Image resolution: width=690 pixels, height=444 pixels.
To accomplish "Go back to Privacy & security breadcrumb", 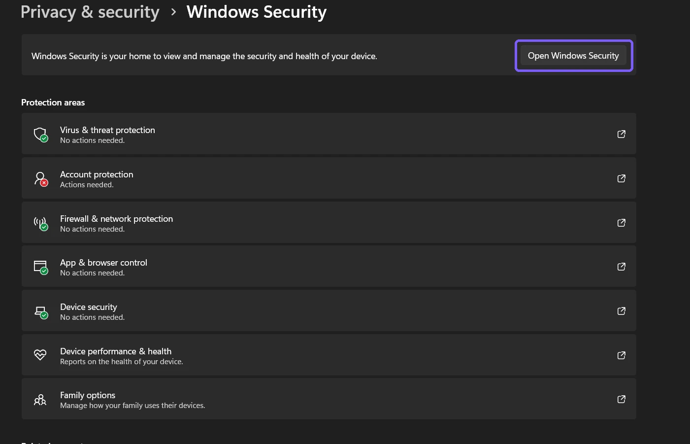I will pyautogui.click(x=90, y=12).
